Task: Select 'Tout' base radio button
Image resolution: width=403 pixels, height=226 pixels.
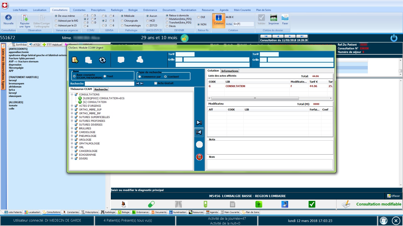Action: (x=105, y=76)
